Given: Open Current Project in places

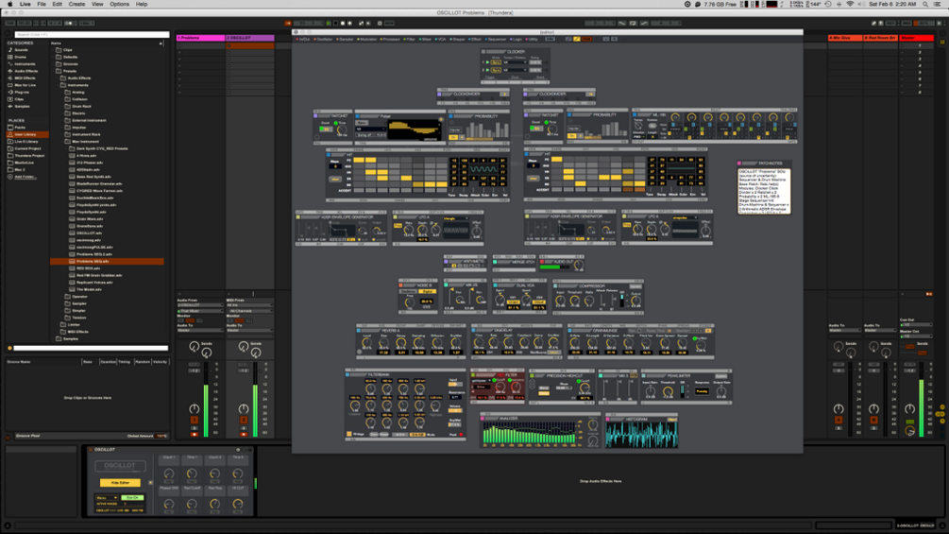Looking at the screenshot, I should pyautogui.click(x=27, y=148).
